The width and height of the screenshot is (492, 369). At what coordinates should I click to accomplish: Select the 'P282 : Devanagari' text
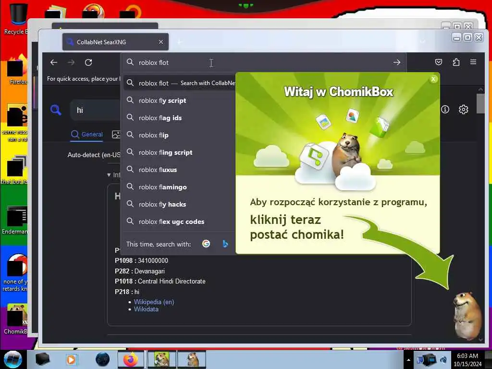coord(140,271)
